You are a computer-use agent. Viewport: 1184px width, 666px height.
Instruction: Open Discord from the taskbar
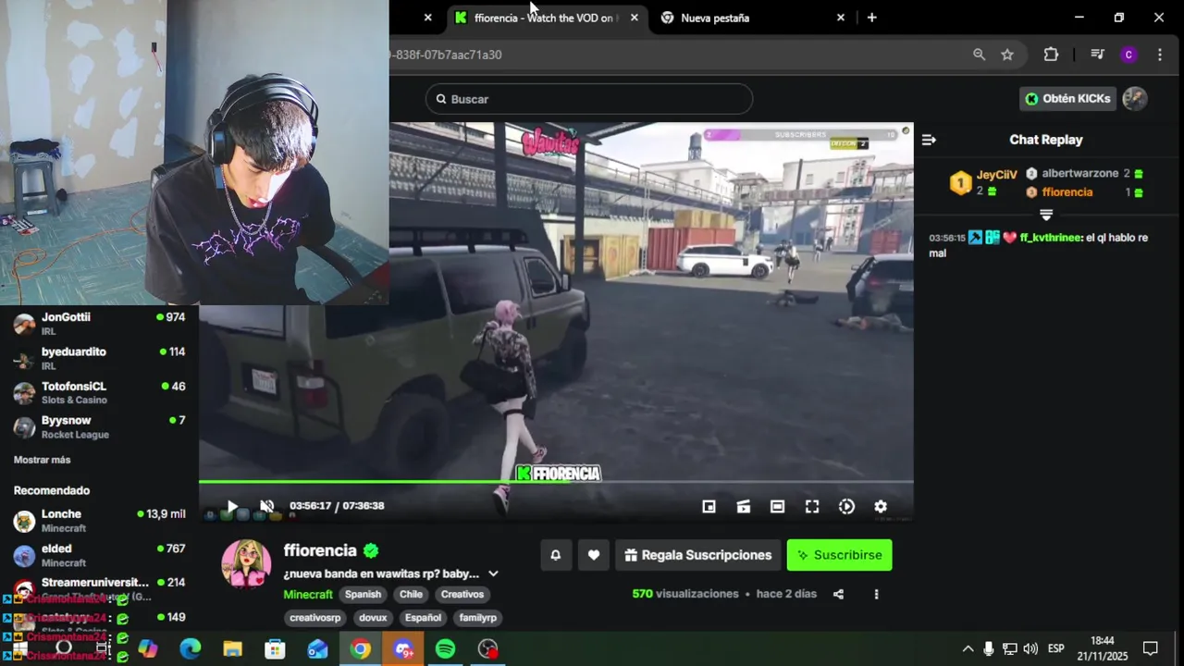pyautogui.click(x=403, y=649)
